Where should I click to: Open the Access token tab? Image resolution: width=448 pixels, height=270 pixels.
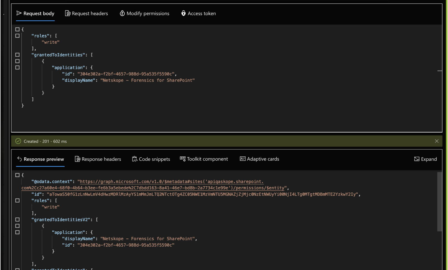click(x=198, y=13)
